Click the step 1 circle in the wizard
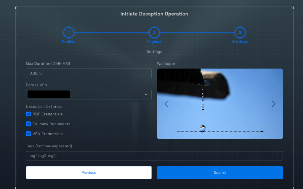Viewport: 303px width, 189px height. tap(69, 32)
